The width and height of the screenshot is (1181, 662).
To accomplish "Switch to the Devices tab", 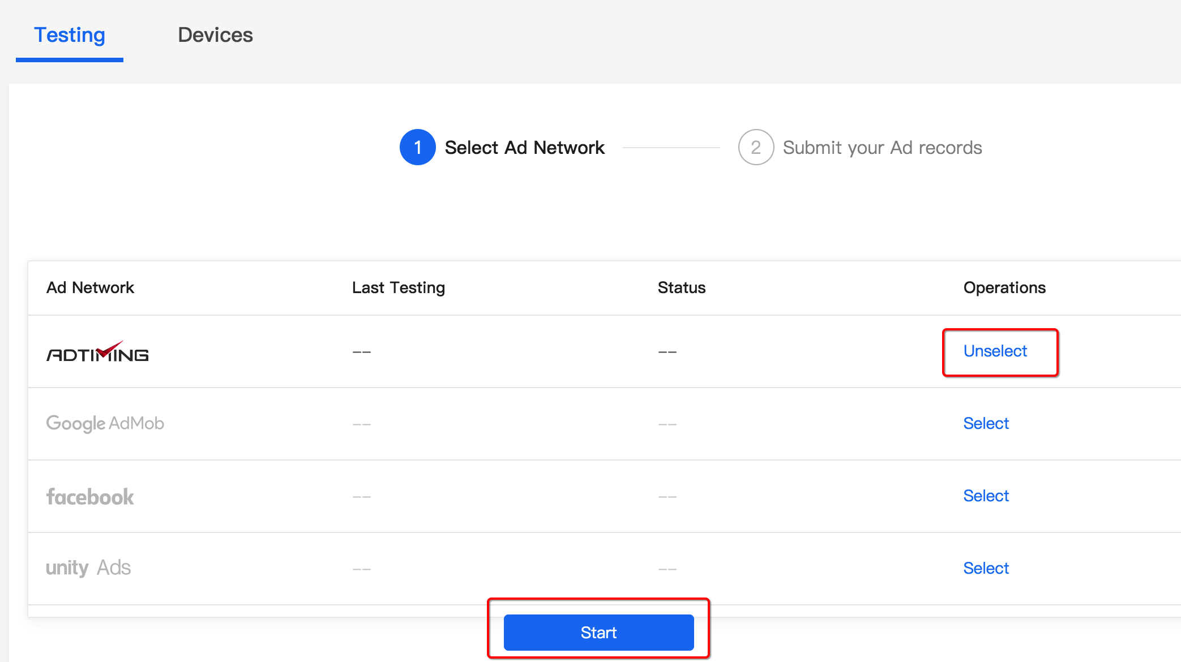I will pos(215,35).
